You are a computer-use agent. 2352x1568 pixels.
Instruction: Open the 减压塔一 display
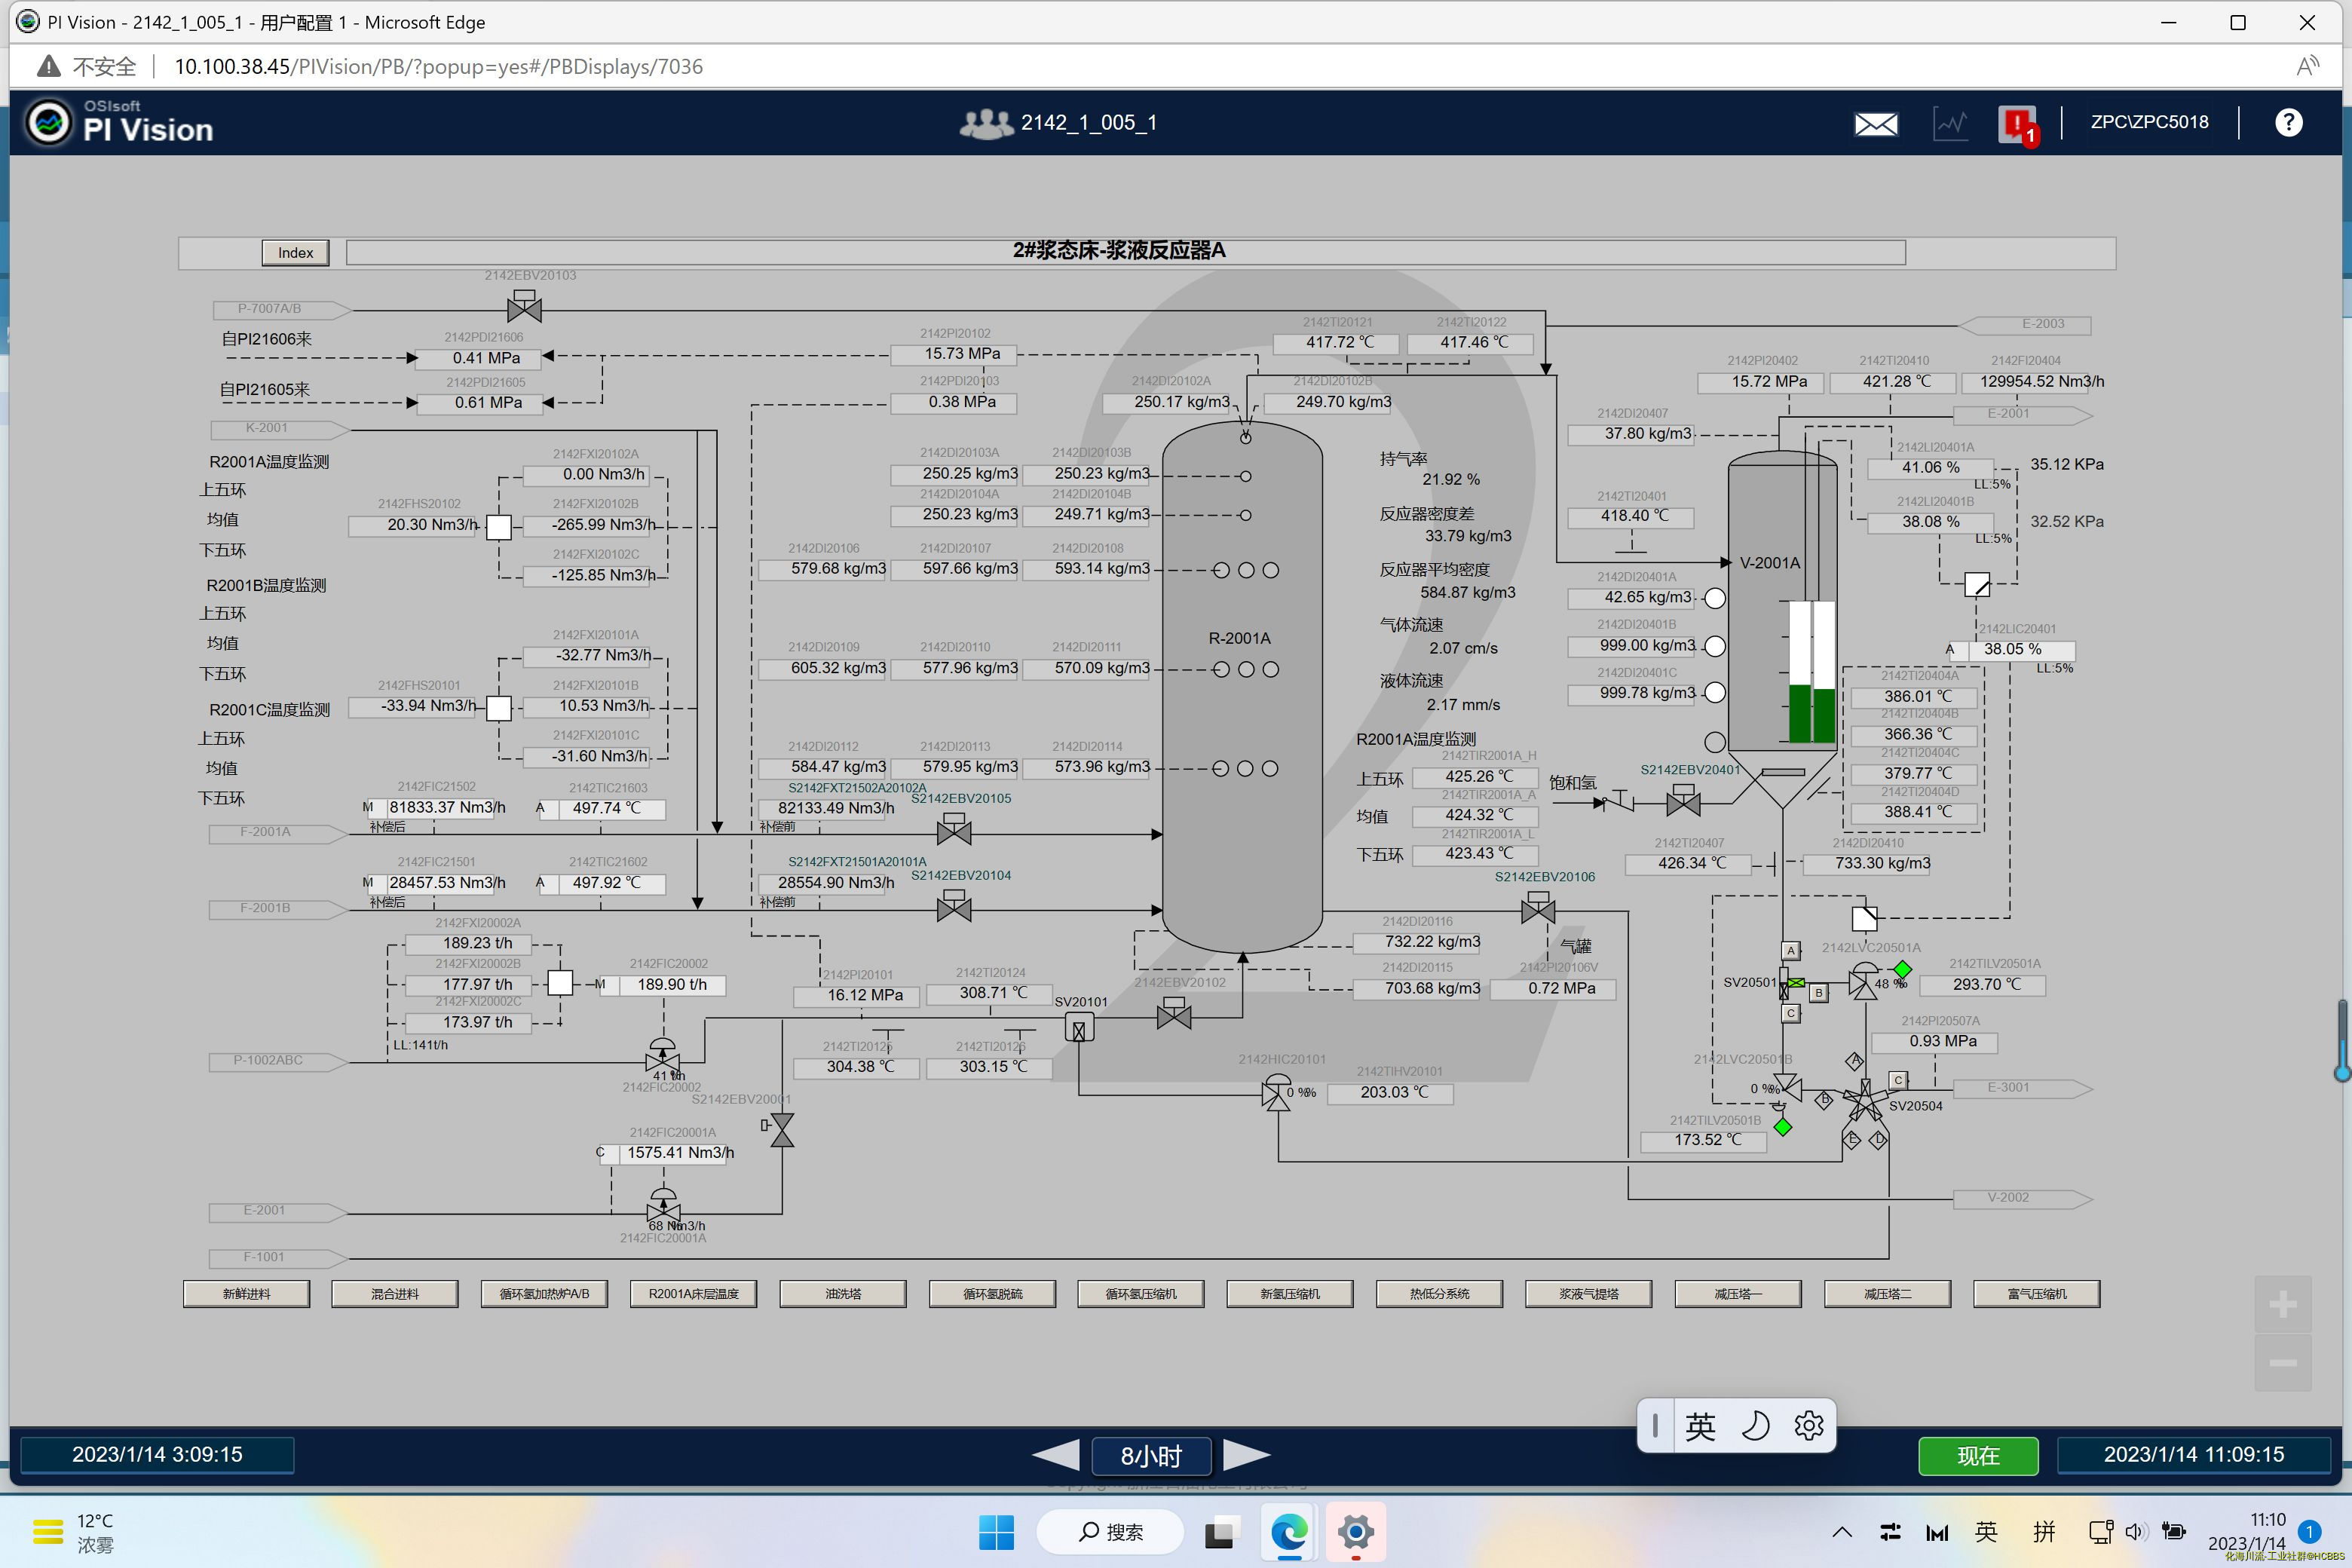(x=1738, y=1294)
